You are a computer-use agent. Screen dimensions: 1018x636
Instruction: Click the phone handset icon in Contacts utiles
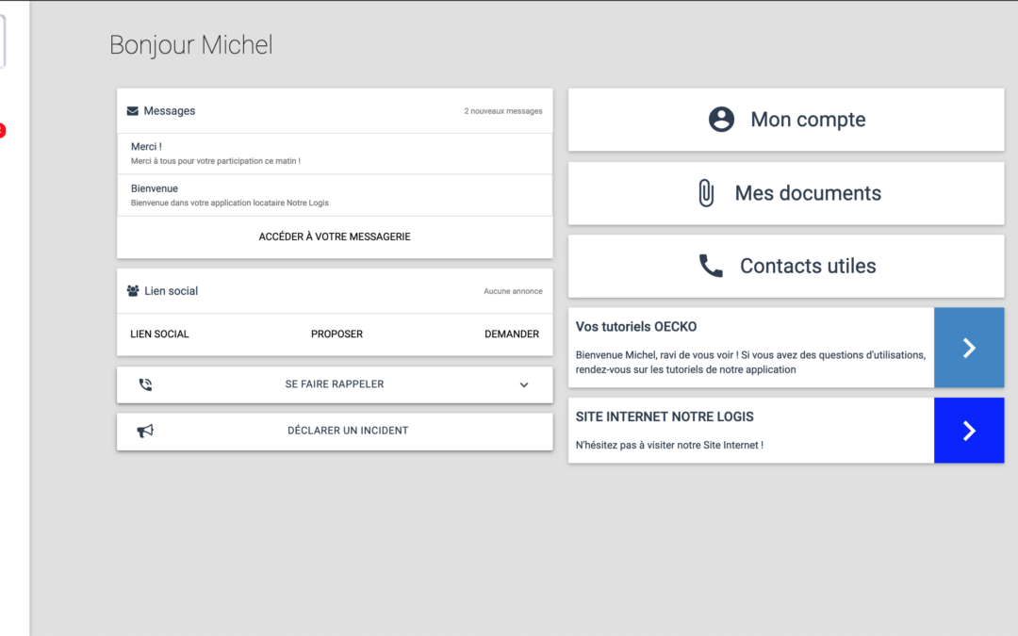click(x=711, y=266)
